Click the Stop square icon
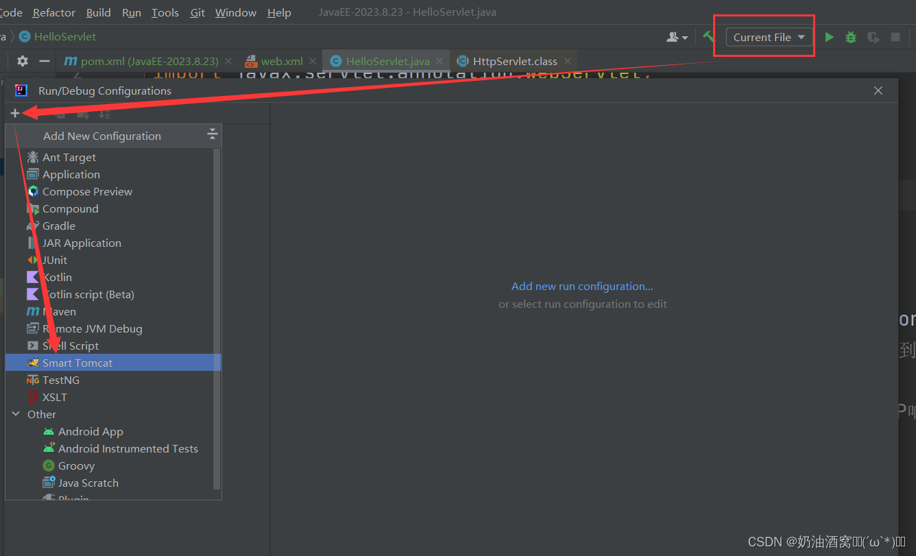The width and height of the screenshot is (916, 556). tap(895, 37)
